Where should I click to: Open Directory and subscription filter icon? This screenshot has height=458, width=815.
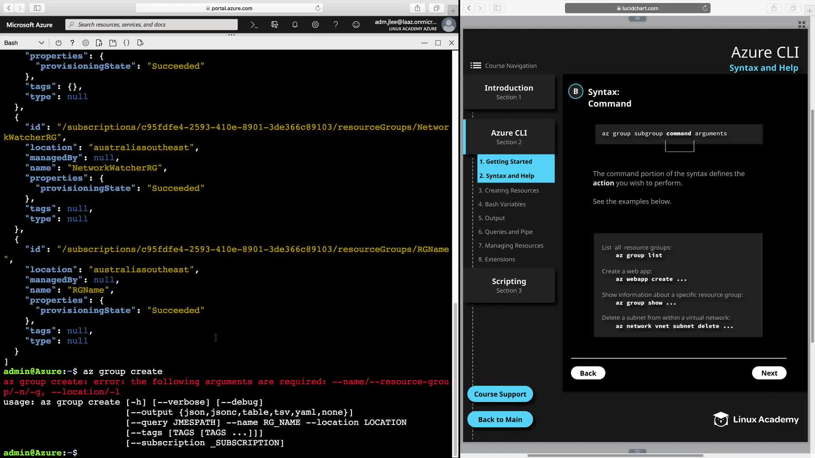click(x=275, y=25)
